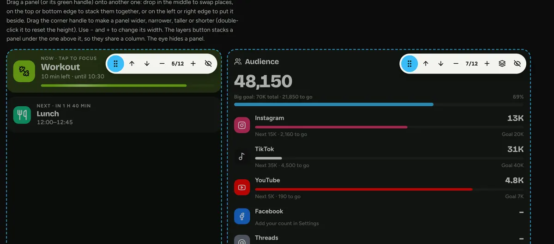554x244 pixels.
Task: Decrease the Workout panel width
Action: coord(162,63)
